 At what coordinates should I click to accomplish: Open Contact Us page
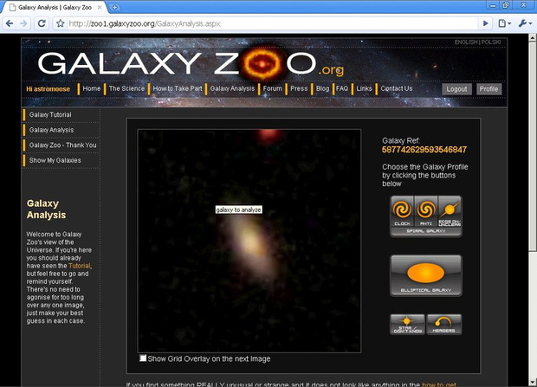(x=397, y=88)
